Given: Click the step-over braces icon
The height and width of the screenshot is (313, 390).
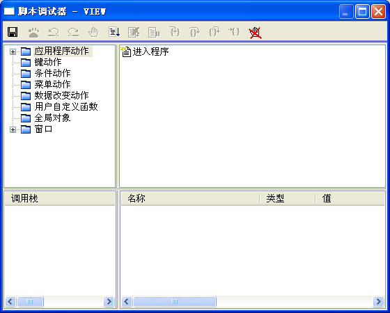Looking at the screenshot, I should [x=194, y=32].
